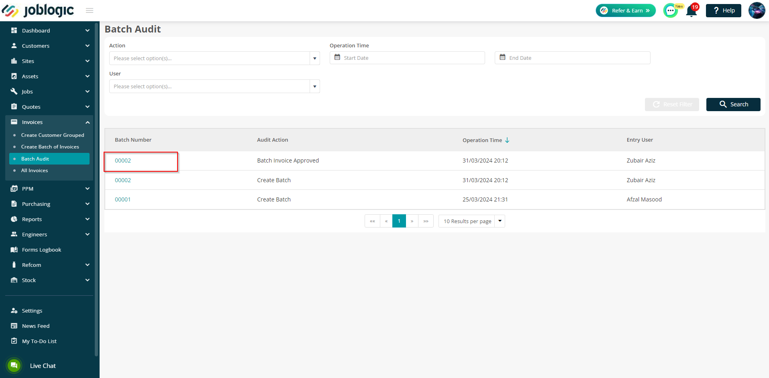Viewport: 769px width, 378px height.
Task: Open Create Batch of Invoices item
Action: coord(50,147)
